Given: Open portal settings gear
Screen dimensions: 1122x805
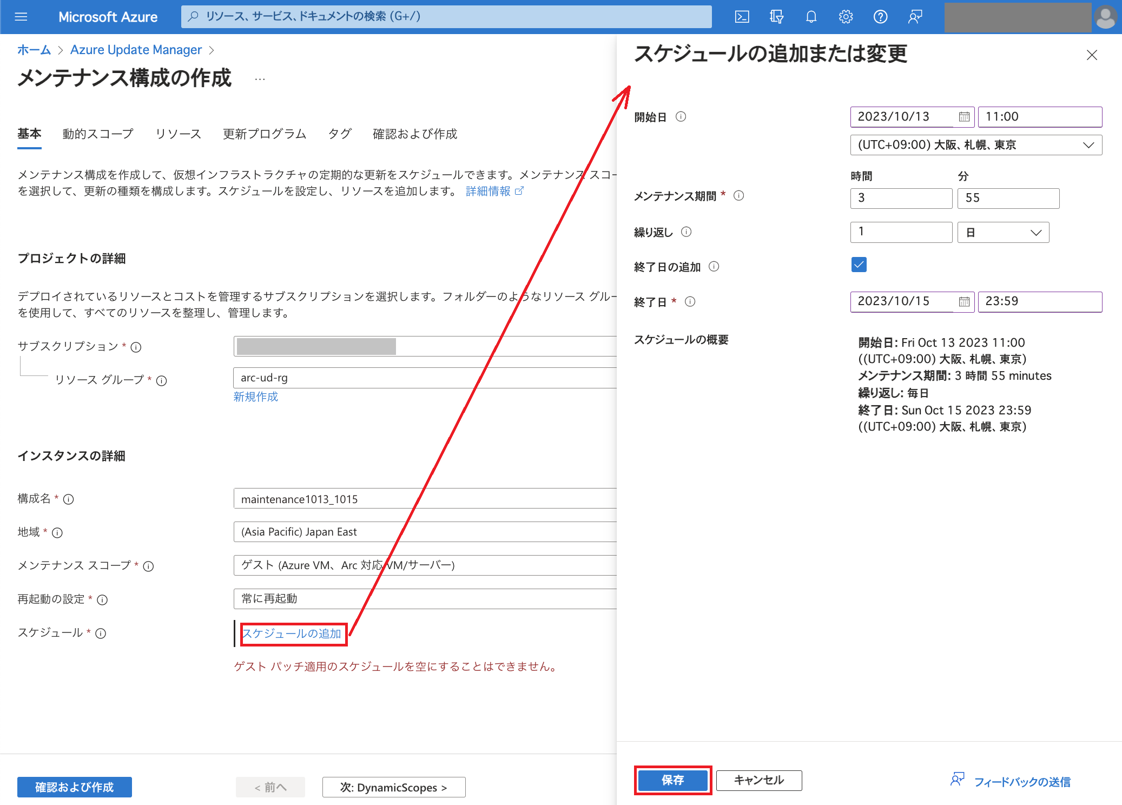Looking at the screenshot, I should pyautogui.click(x=846, y=17).
